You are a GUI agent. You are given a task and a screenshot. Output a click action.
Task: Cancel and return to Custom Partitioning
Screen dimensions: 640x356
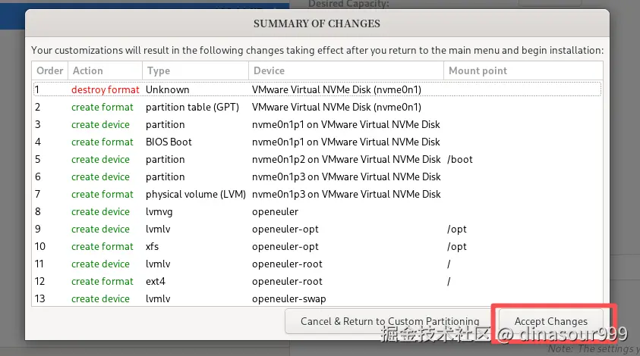389,321
